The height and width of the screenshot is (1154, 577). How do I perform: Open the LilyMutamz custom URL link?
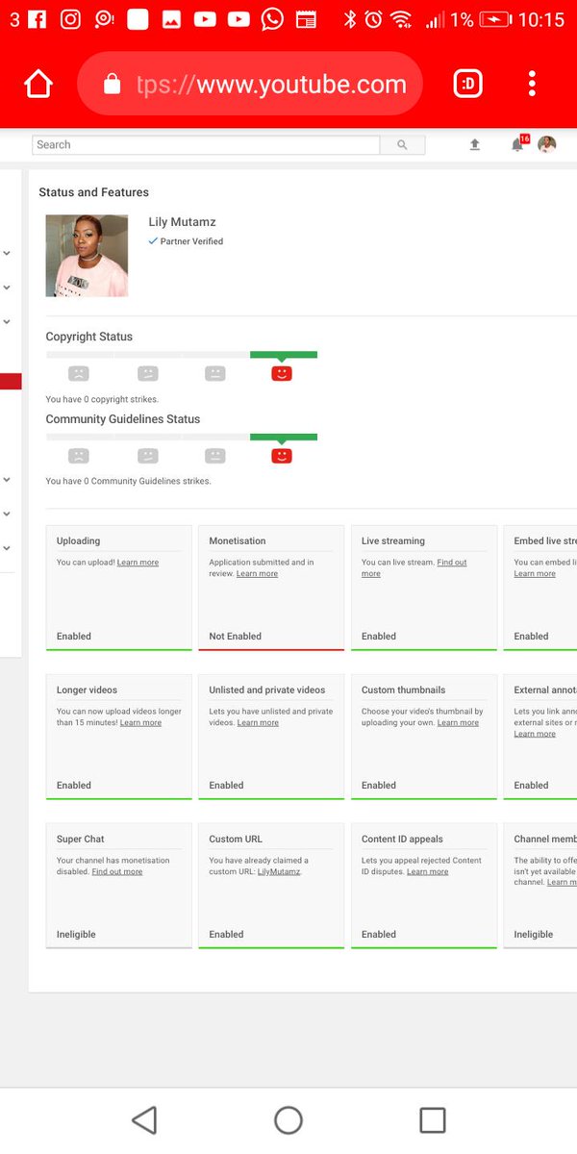point(278,872)
